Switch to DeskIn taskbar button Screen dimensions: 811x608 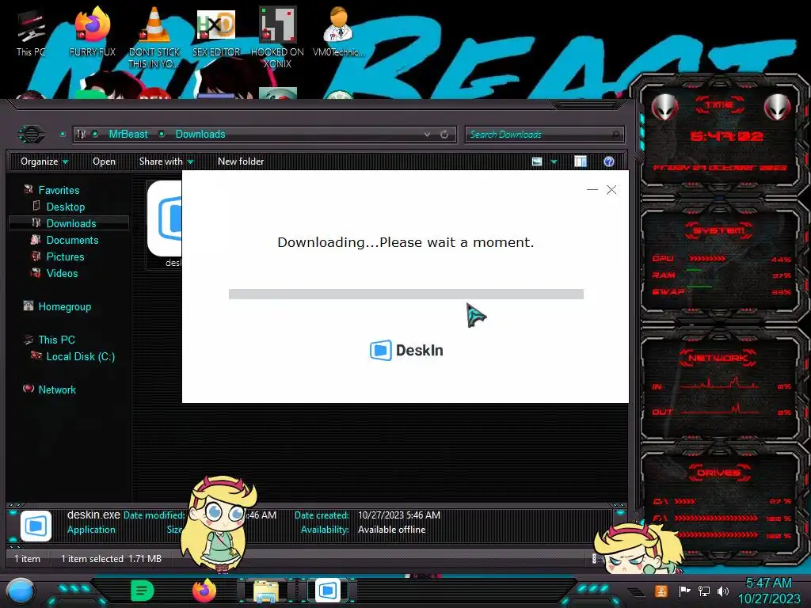coord(328,591)
